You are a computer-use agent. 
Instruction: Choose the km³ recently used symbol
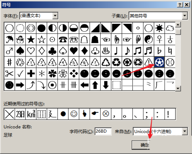[x=32, y=114]
